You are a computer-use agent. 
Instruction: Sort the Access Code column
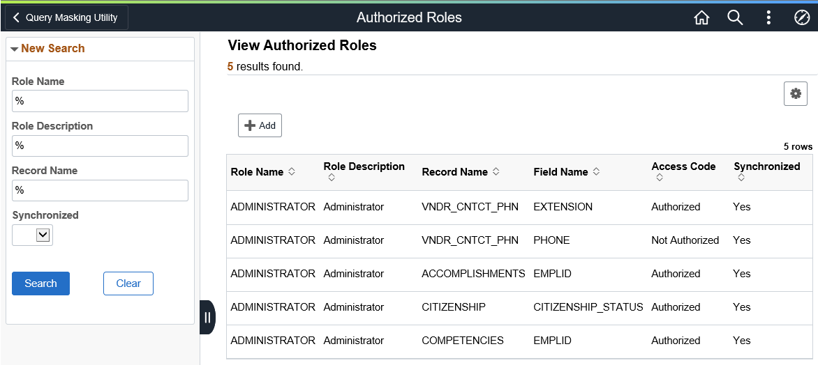click(x=660, y=178)
